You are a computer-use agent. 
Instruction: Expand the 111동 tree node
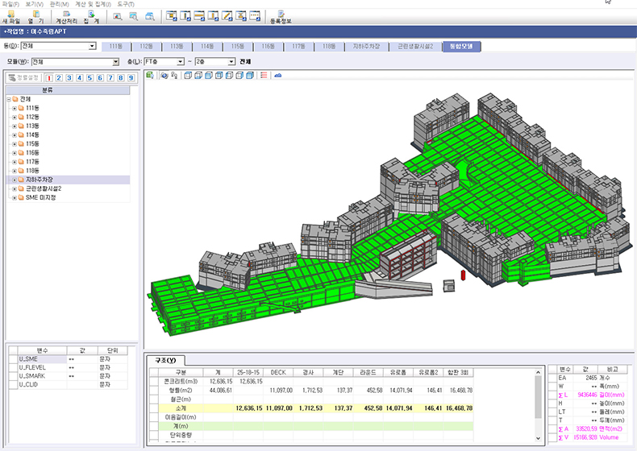tap(15, 109)
